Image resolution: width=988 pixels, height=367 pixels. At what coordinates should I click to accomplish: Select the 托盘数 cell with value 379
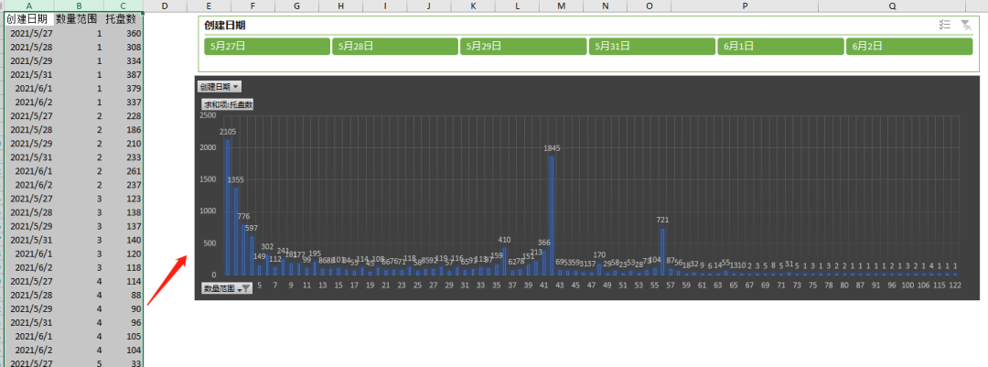tap(123, 88)
